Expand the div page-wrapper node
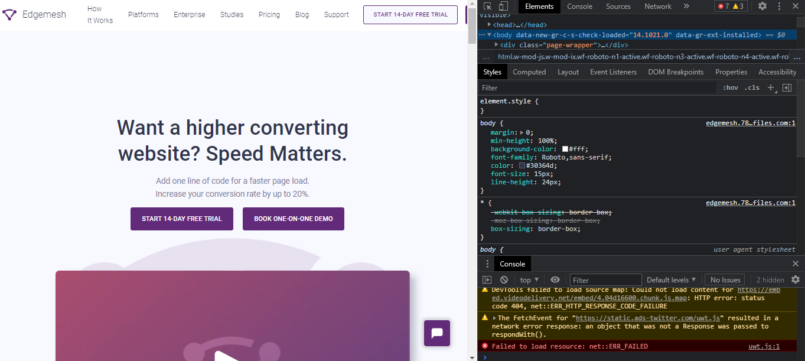805x361 pixels. point(497,45)
